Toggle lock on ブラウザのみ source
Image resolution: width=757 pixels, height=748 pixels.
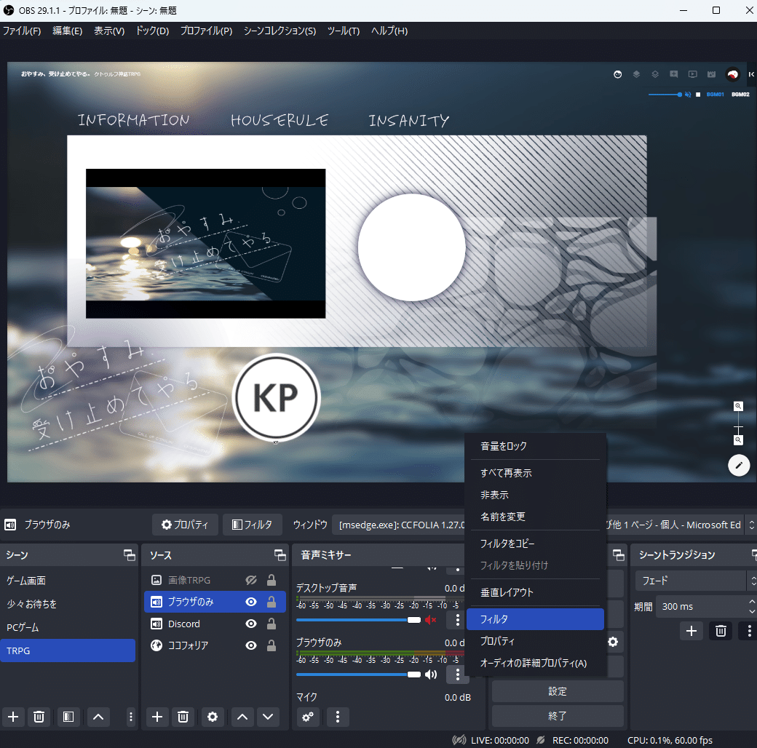click(272, 602)
